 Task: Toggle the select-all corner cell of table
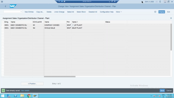tap(2, 22)
